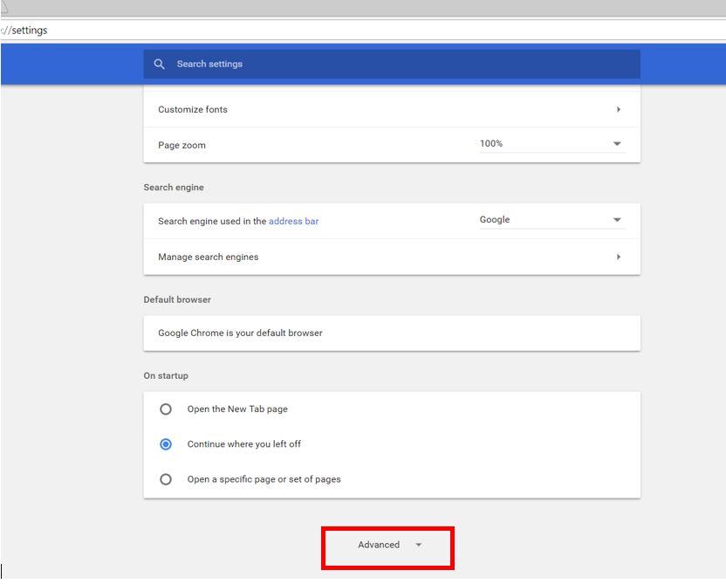Screen dimensions: 726x584
Task: Focus the Search settings input field
Action: pyautogui.click(x=393, y=64)
